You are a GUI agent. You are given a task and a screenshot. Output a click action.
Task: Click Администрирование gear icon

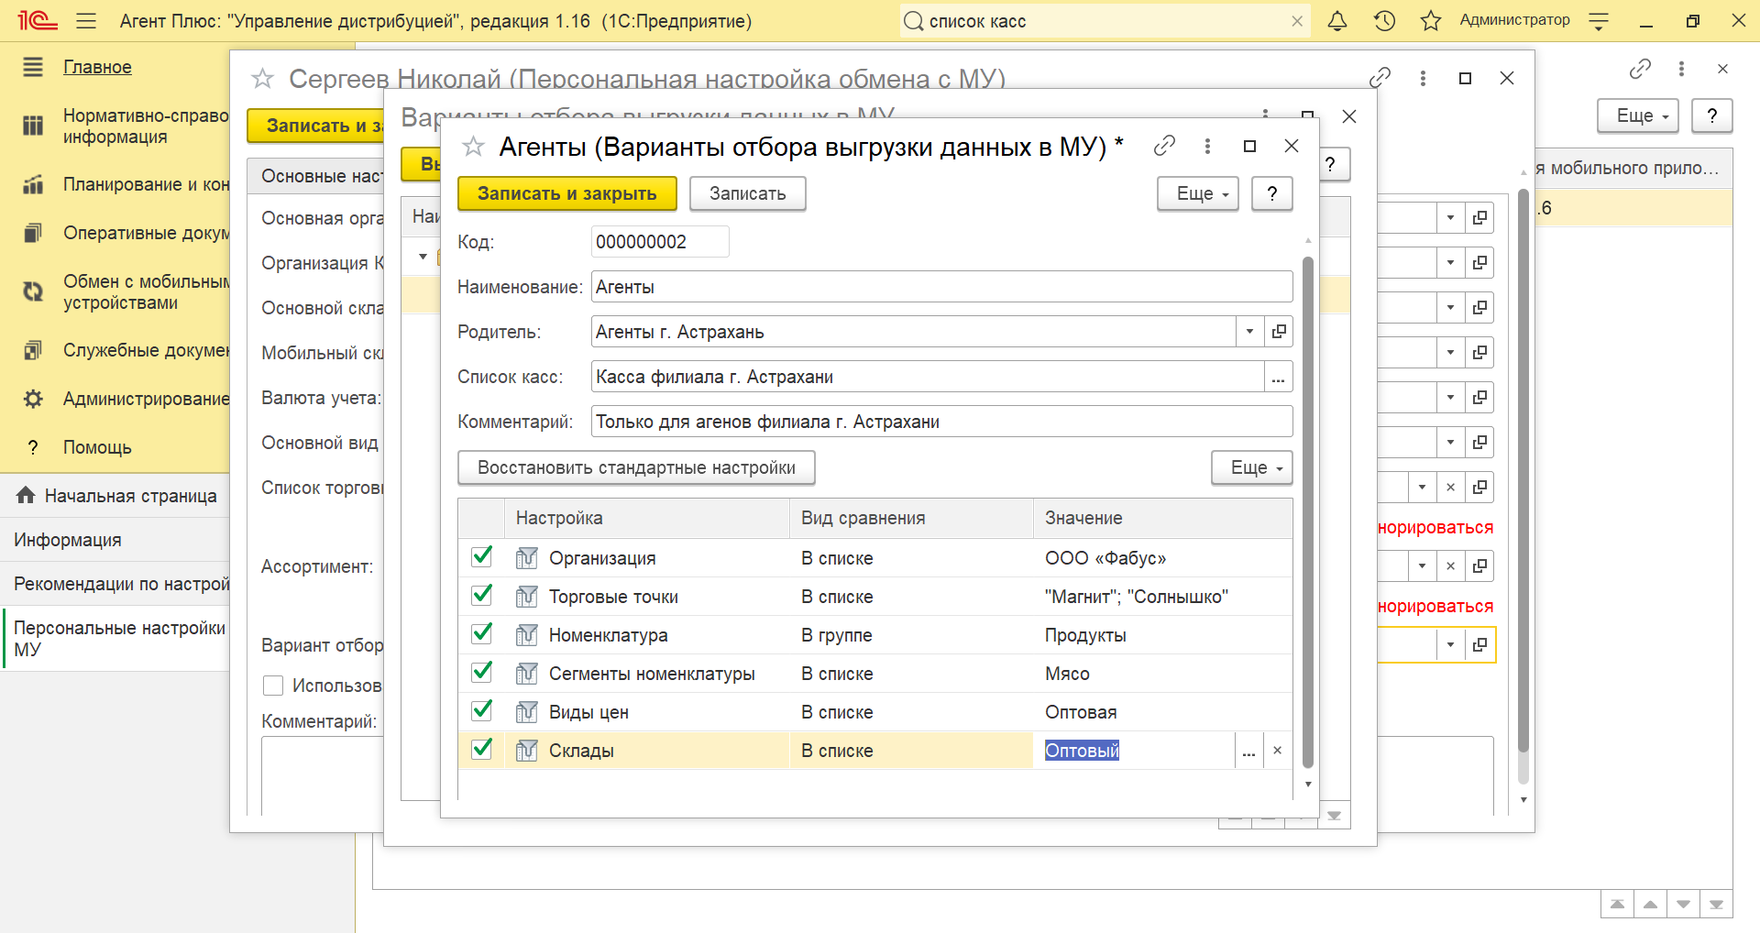(33, 399)
